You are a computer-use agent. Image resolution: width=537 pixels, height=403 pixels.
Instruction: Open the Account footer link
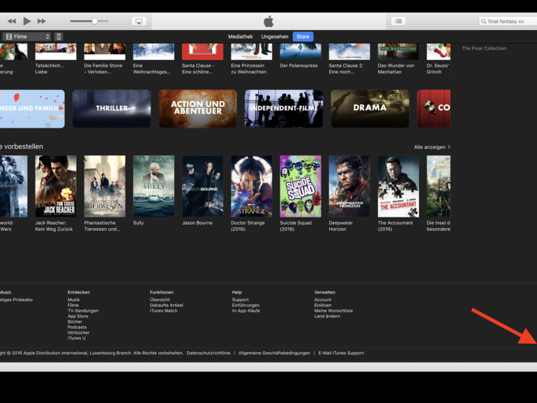[x=323, y=300]
